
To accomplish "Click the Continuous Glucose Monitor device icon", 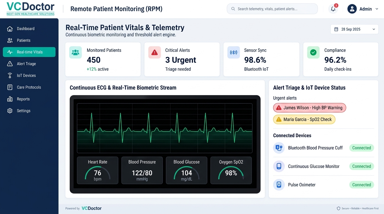I will [279, 166].
